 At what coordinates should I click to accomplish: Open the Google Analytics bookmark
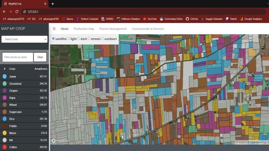click(x=251, y=19)
